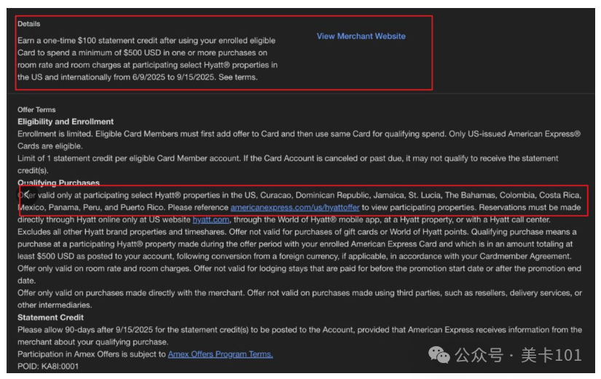The height and width of the screenshot is (379, 601).
Task: Open the hyatt.com link
Action: coord(211,220)
